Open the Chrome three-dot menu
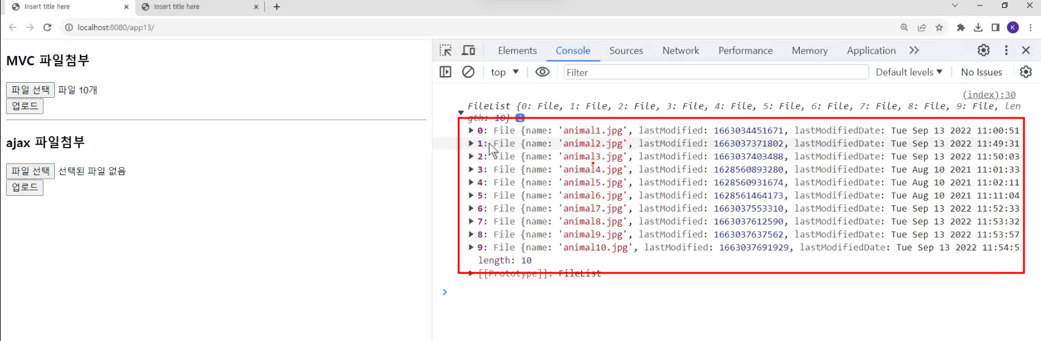Screen dimensions: 1041x341 pos(1031,27)
